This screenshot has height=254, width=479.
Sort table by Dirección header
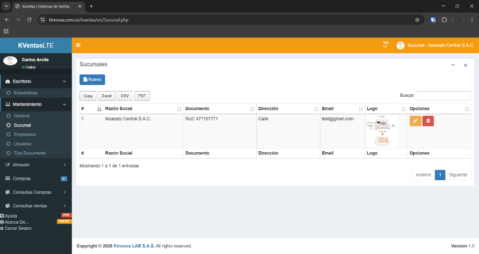coord(288,109)
